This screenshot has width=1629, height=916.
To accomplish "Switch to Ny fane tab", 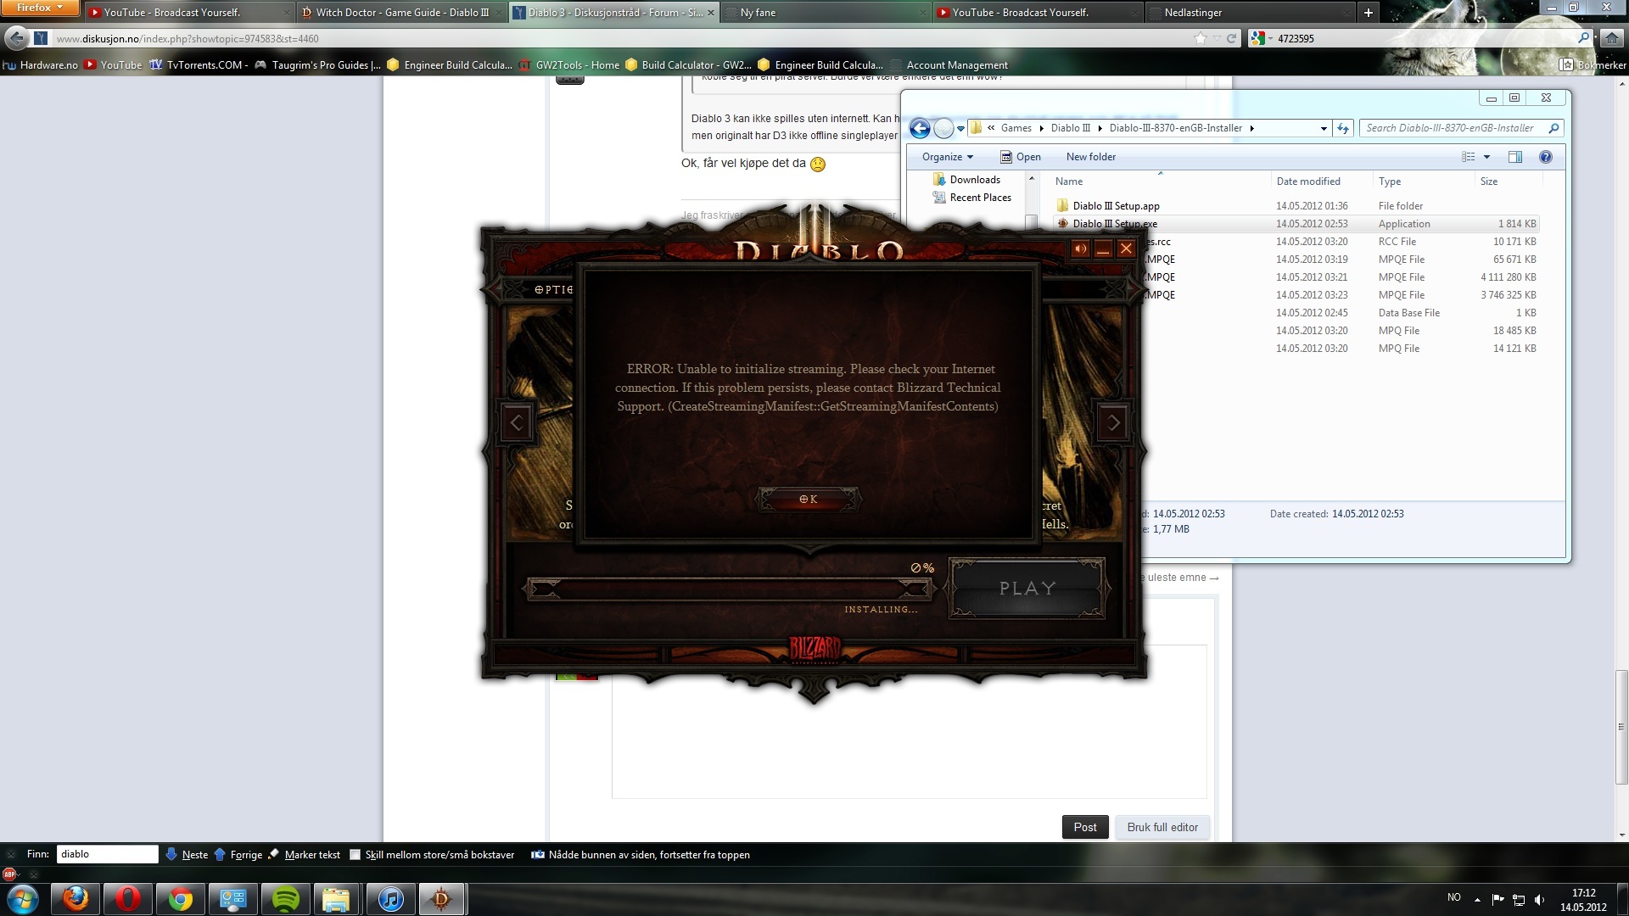I will tap(825, 13).
